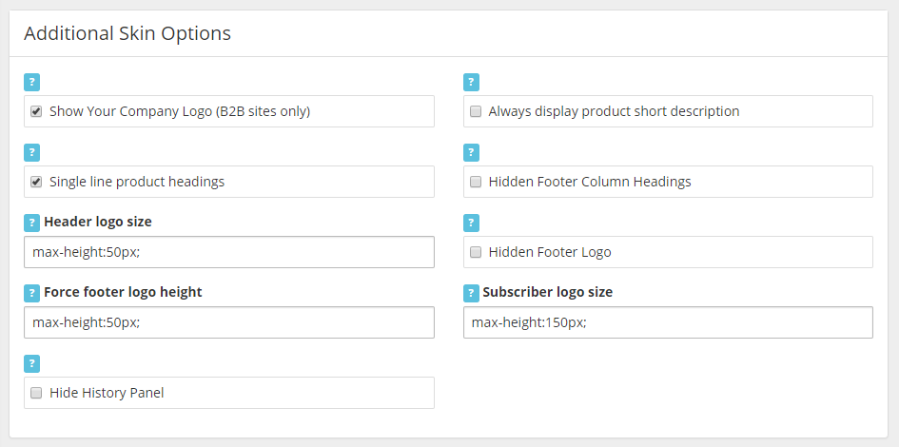The height and width of the screenshot is (447, 899).
Task: Click help icon above Hidden Footer Column Headings
Action: (x=471, y=153)
